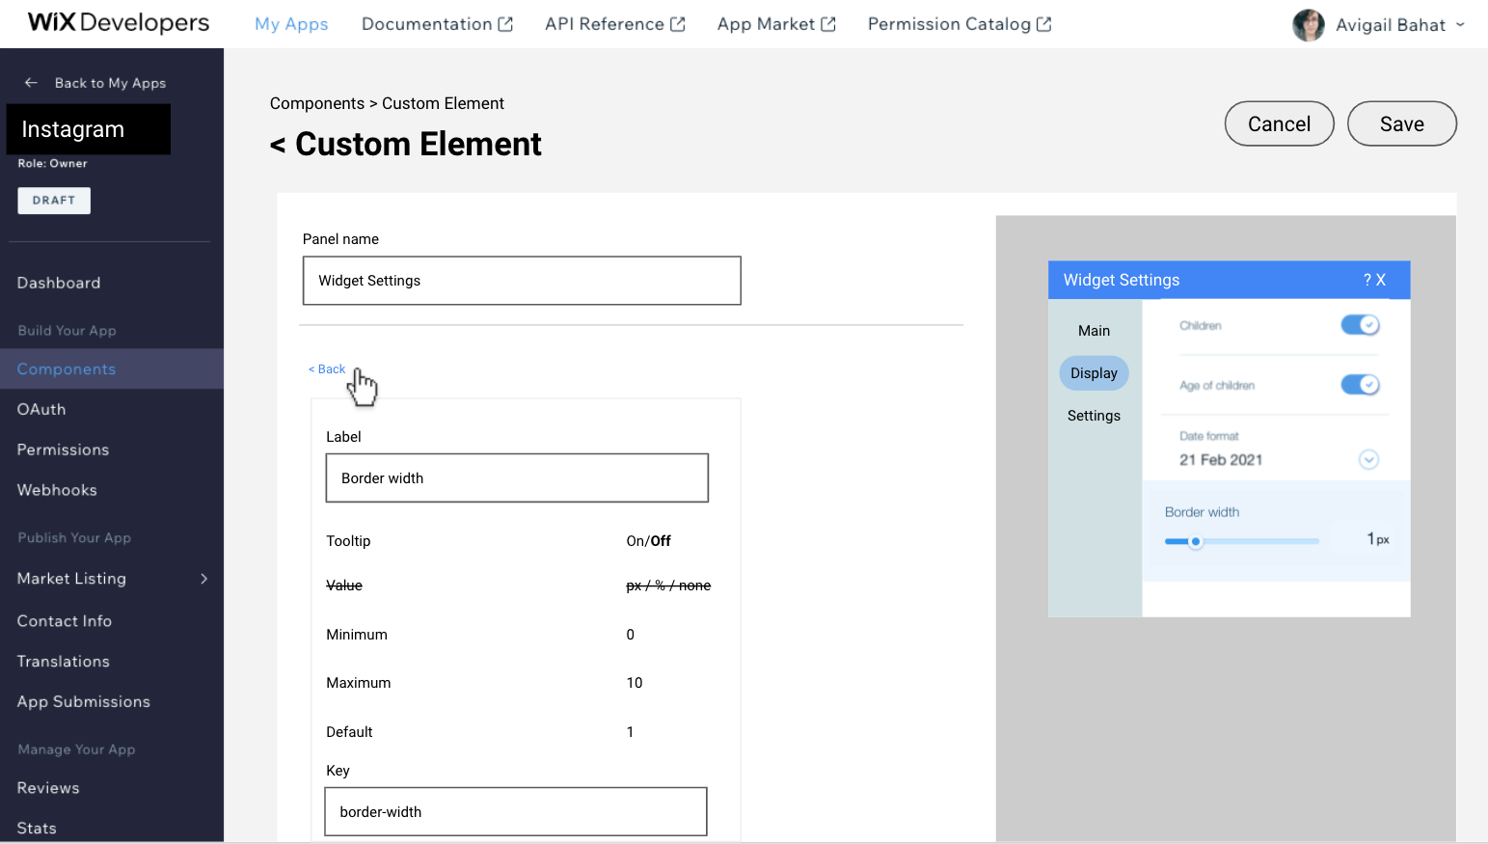Click the Components breadcrumb link
Viewport: 1488px width, 844px height.
[317, 103]
